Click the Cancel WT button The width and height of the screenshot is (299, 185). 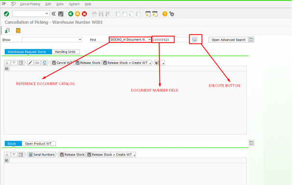click(62, 63)
